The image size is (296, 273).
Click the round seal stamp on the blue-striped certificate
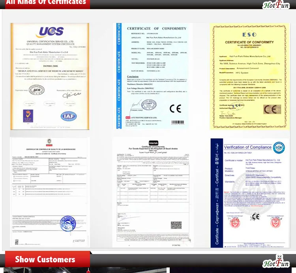[149, 104]
